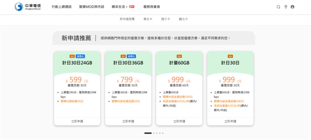This screenshot has width=311, height=140.
Task: Expand the 寬頻MOD與市話 menu
Action: tap(91, 7)
